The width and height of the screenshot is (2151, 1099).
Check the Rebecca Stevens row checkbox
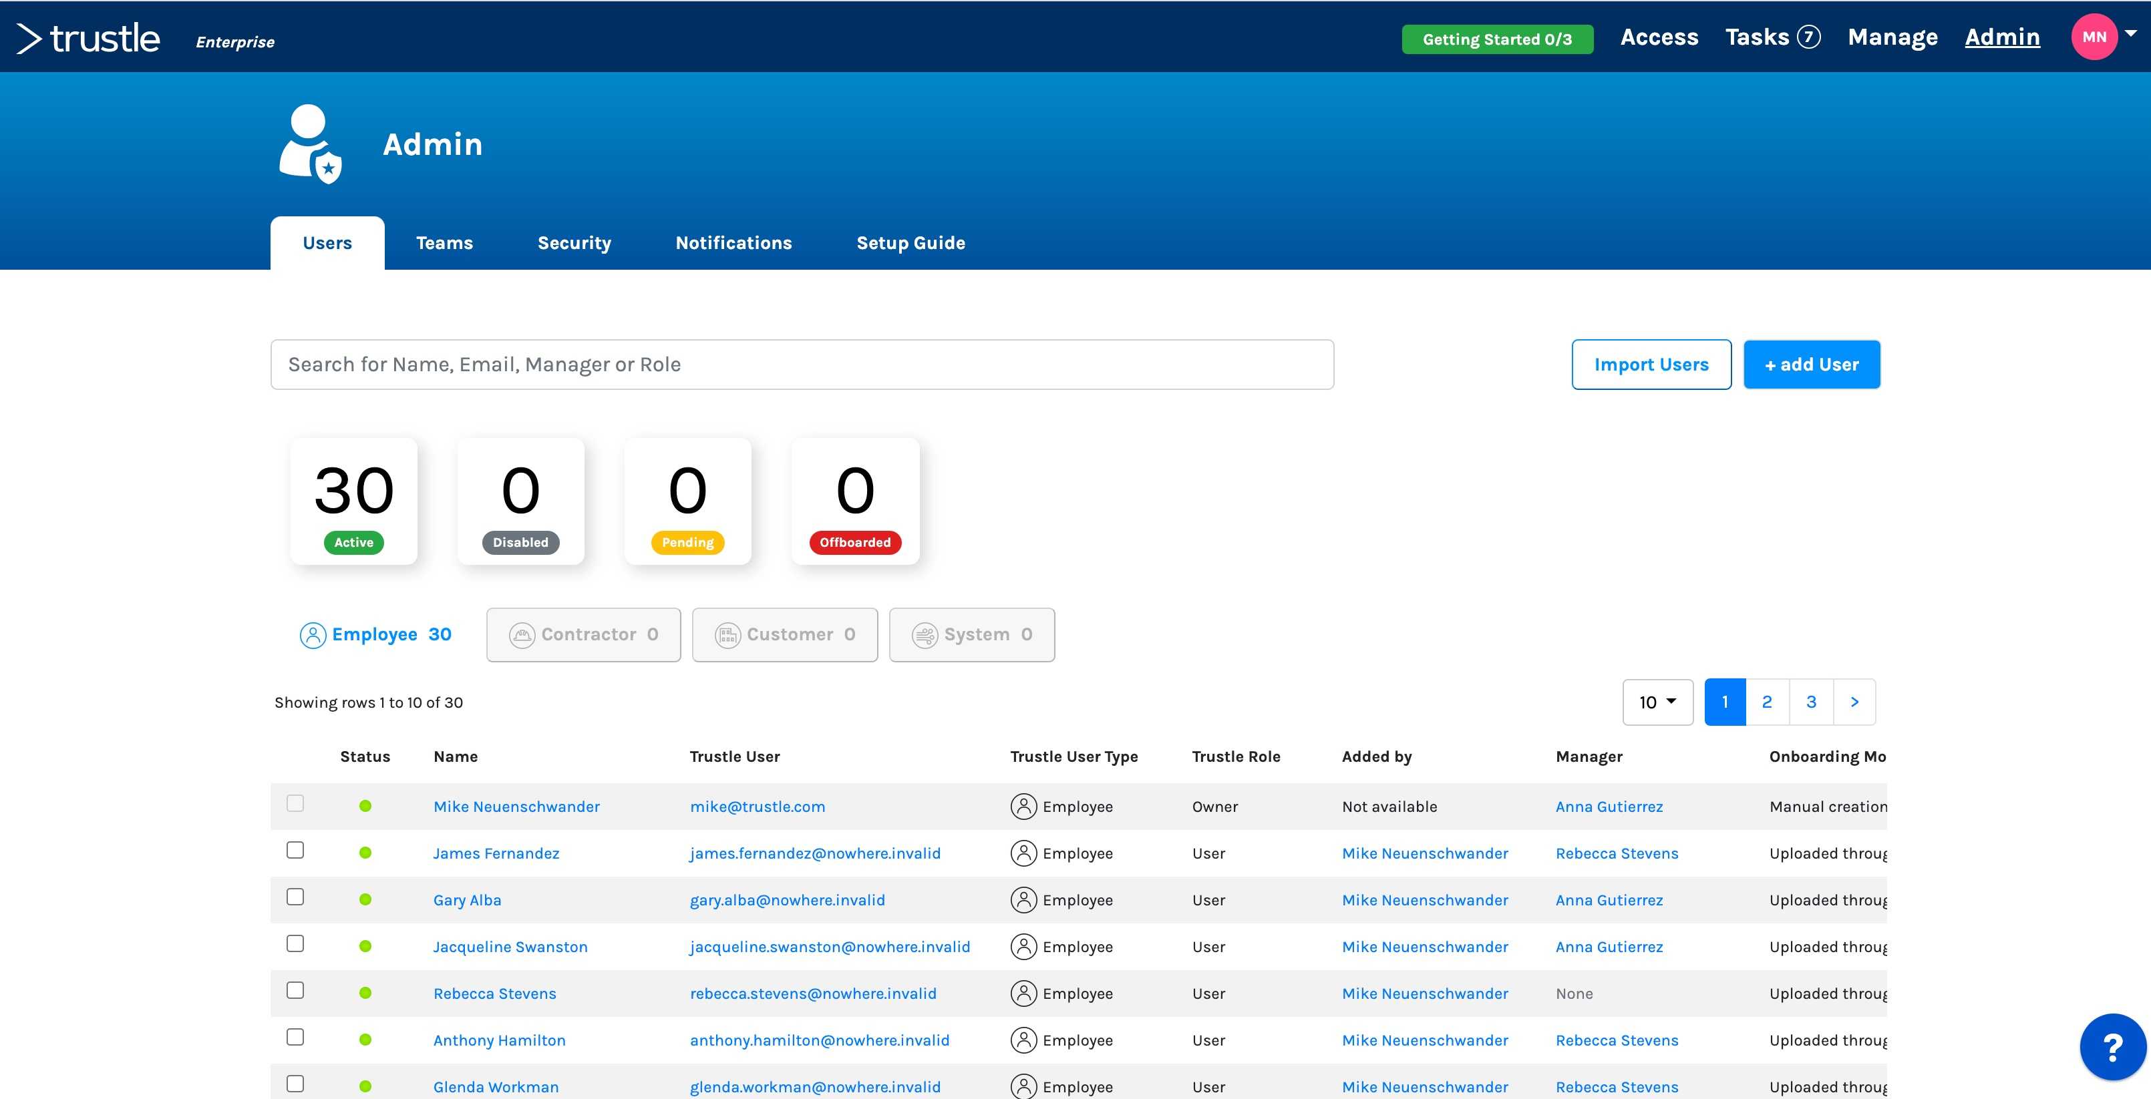click(295, 990)
